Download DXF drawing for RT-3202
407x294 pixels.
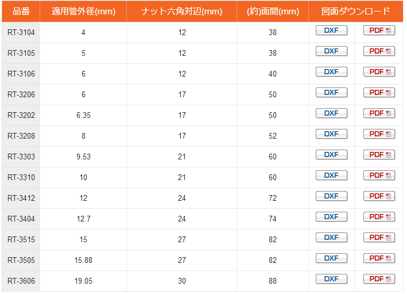tap(331, 113)
